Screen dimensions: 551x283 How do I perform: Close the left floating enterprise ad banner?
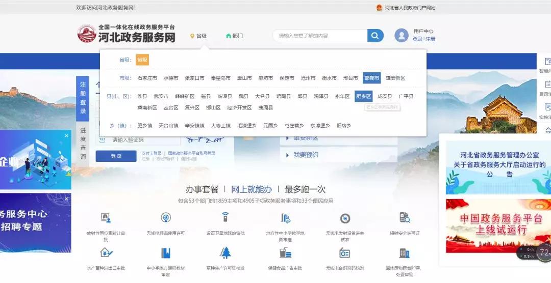pos(67,136)
